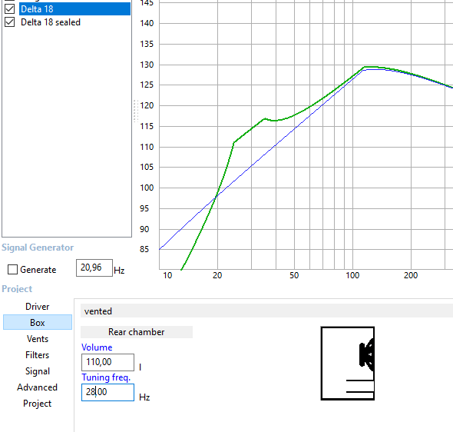Image resolution: width=453 pixels, height=432 pixels.
Task: Click the Volume label link
Action: [97, 347]
